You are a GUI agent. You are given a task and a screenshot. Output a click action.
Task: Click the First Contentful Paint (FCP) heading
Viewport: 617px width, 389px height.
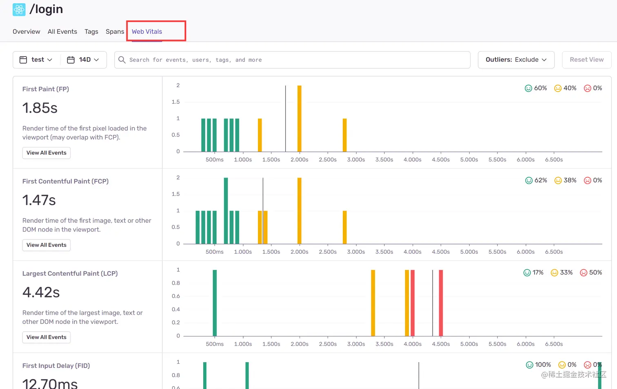pyautogui.click(x=65, y=181)
